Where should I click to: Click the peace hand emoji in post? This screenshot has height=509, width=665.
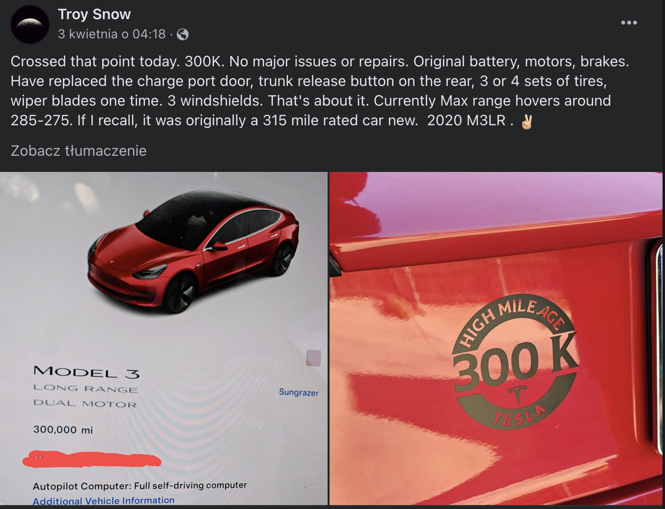[x=526, y=121]
